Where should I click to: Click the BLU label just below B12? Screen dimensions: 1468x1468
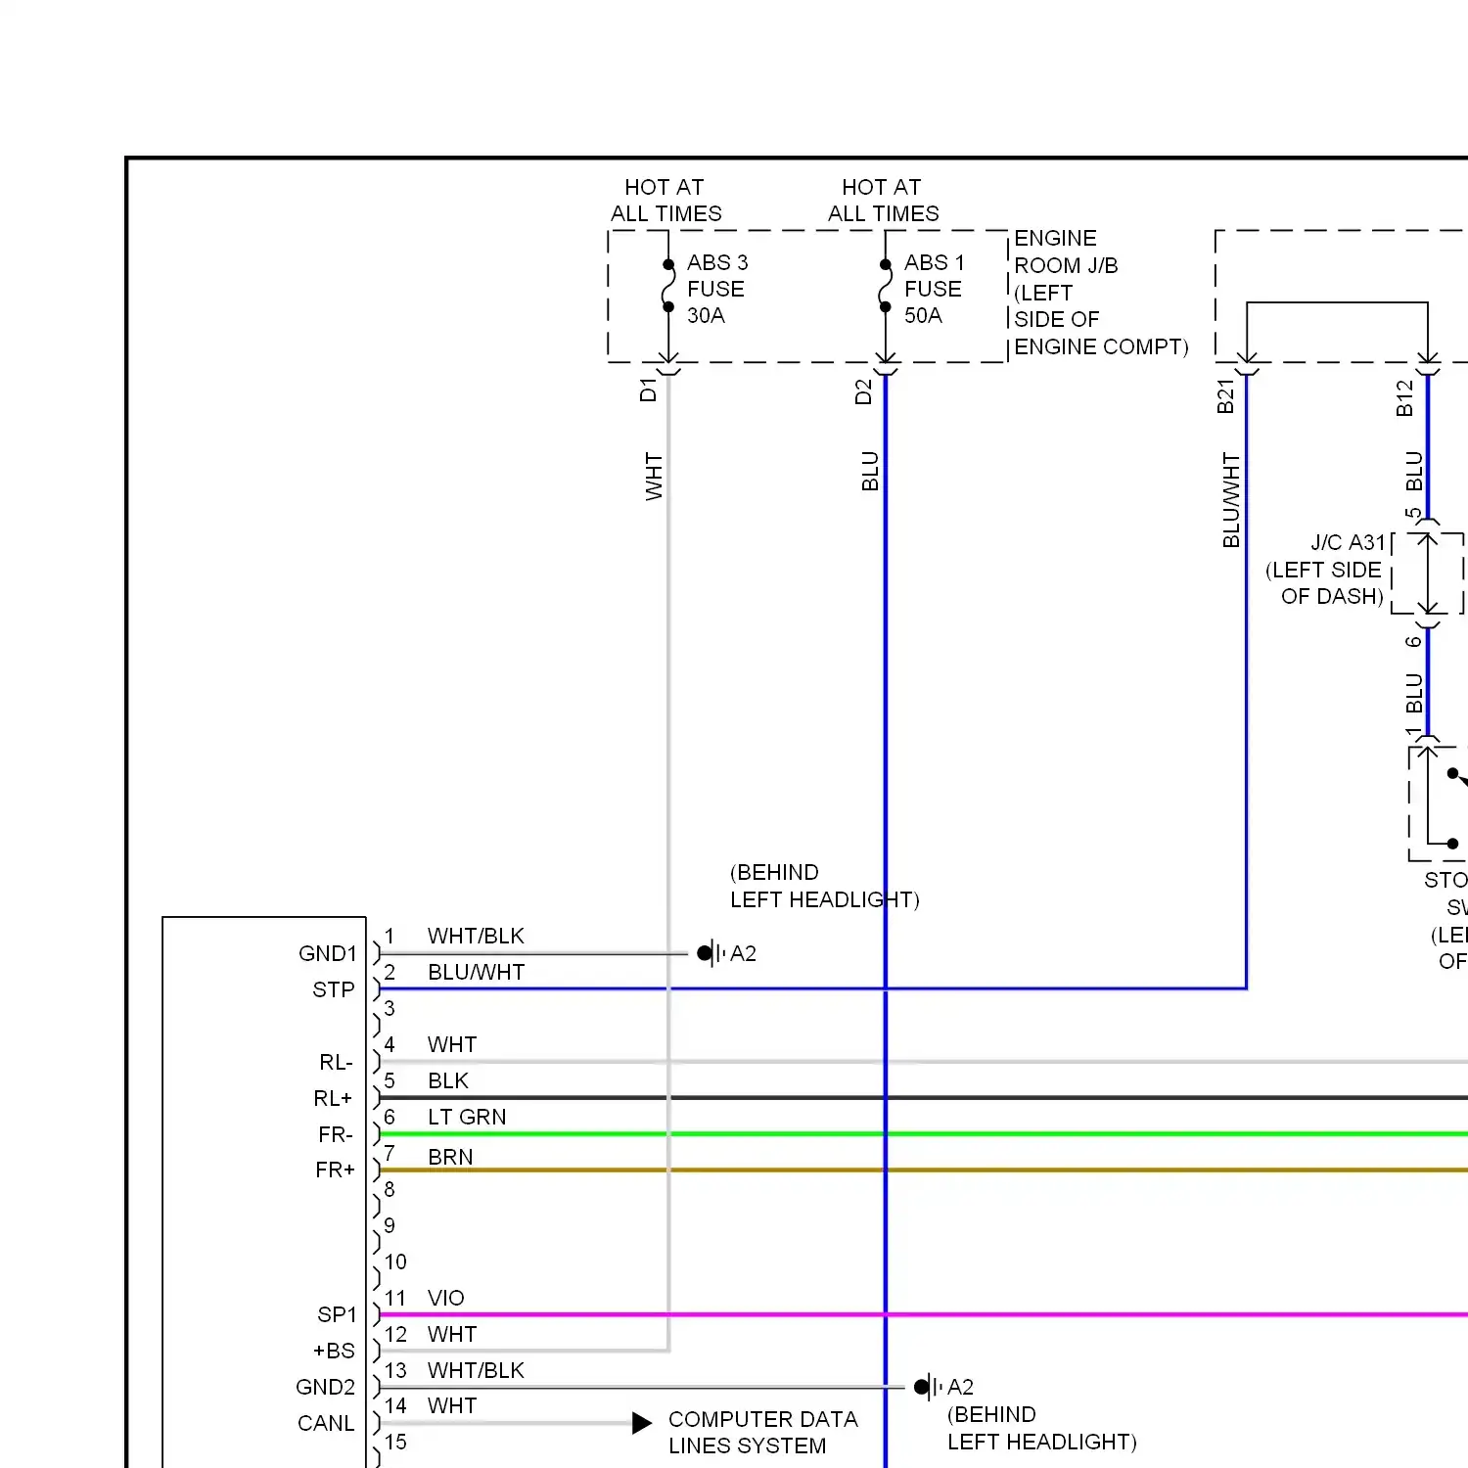pyautogui.click(x=1414, y=472)
